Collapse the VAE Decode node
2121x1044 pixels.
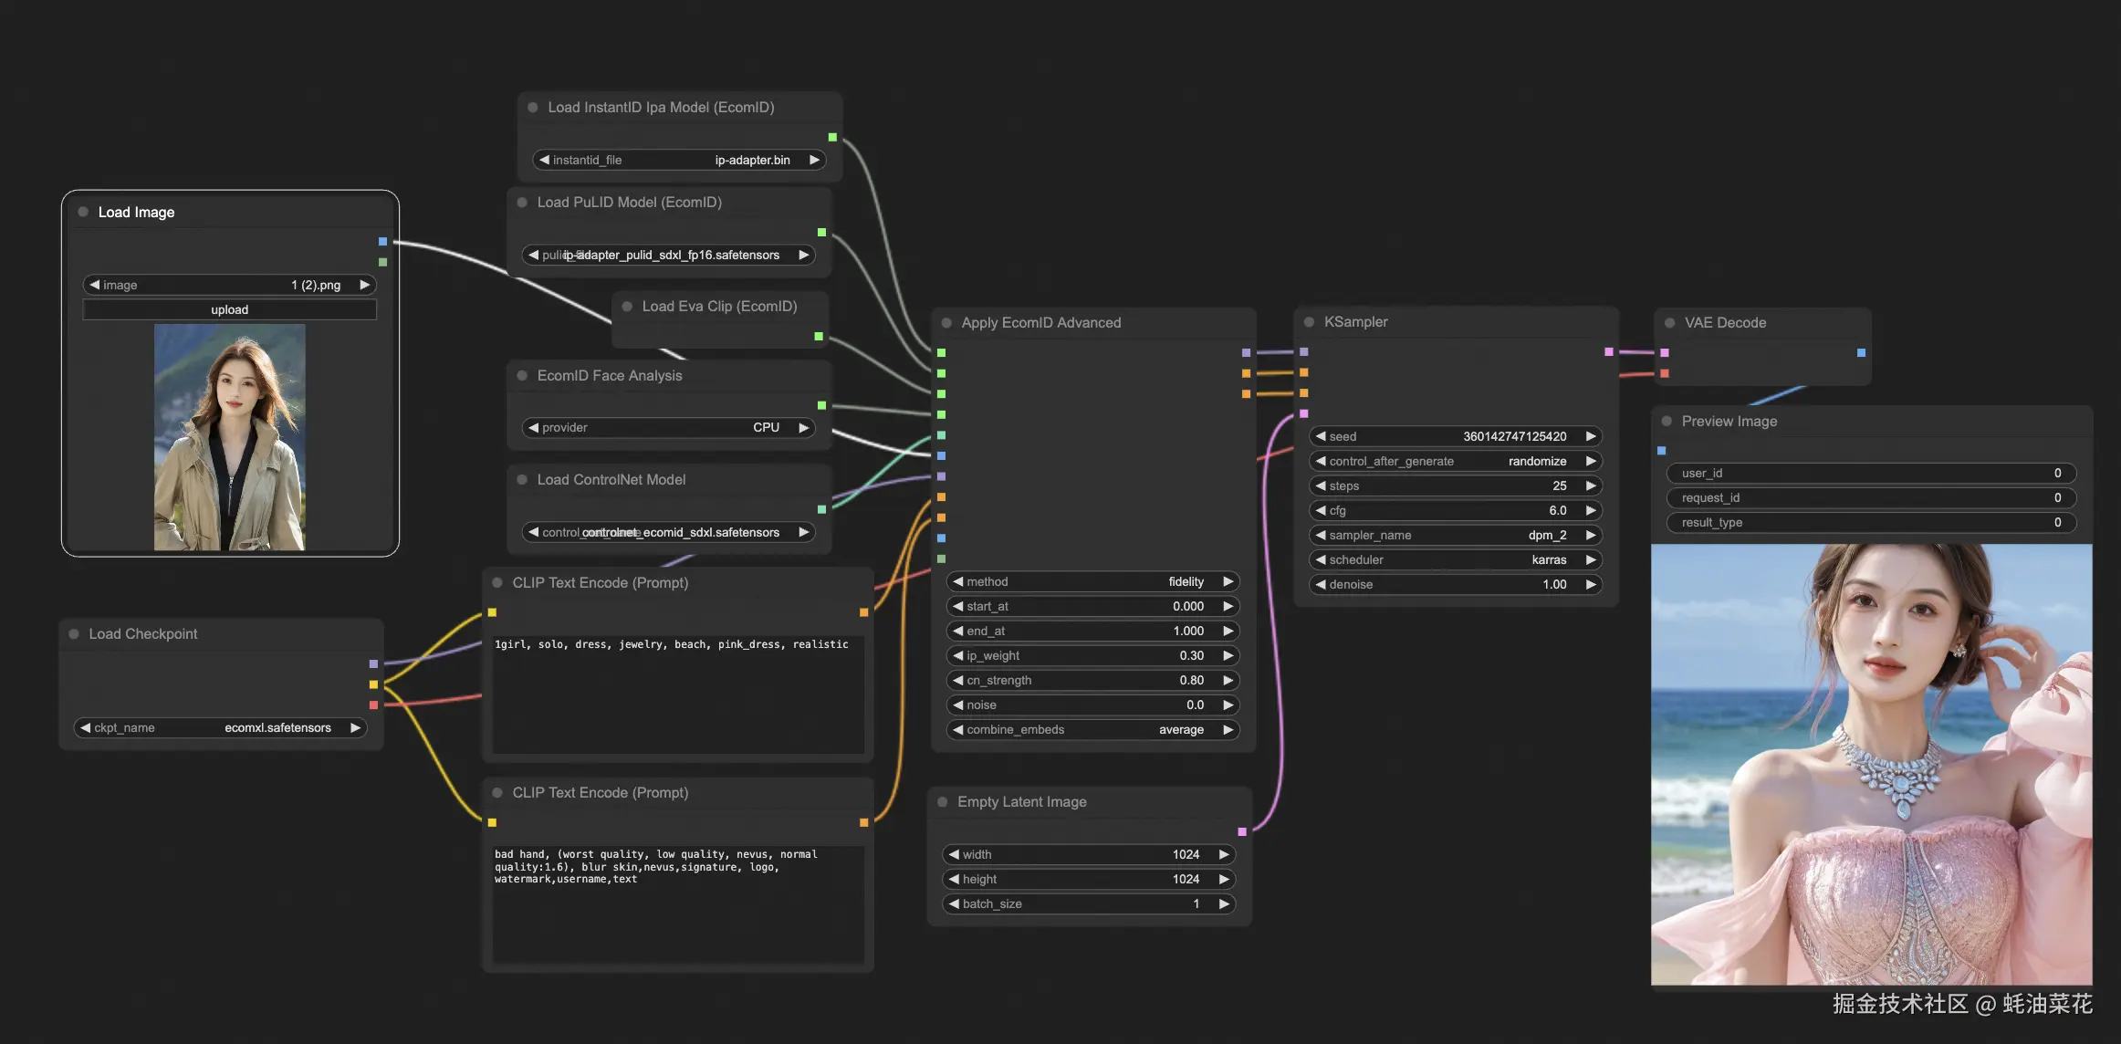click(x=1669, y=322)
